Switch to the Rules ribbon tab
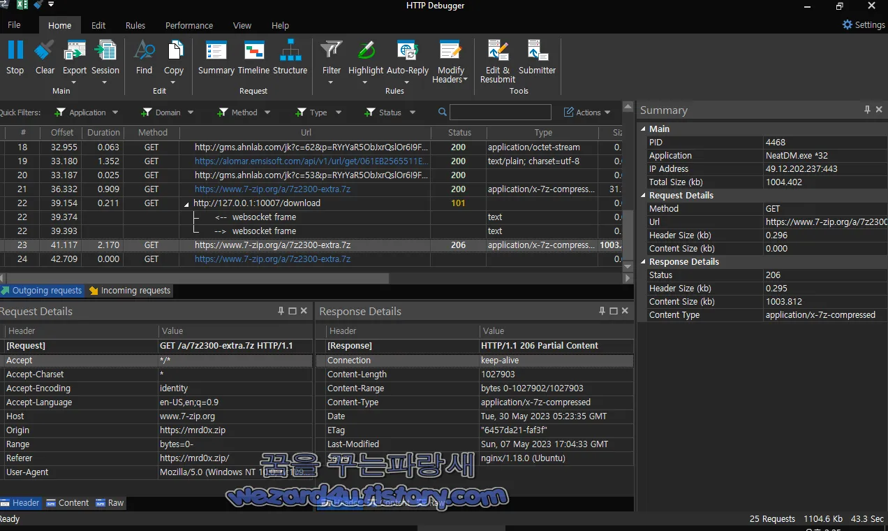The height and width of the screenshot is (531, 888). [x=135, y=25]
